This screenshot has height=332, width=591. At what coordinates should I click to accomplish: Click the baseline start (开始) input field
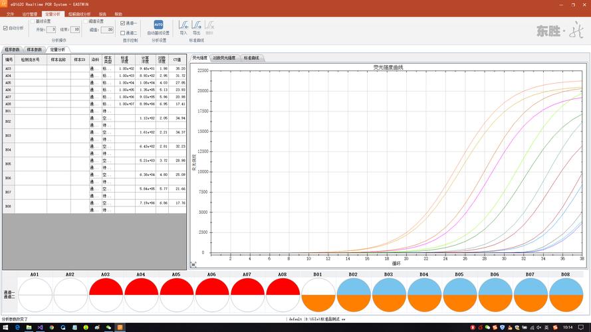51,29
